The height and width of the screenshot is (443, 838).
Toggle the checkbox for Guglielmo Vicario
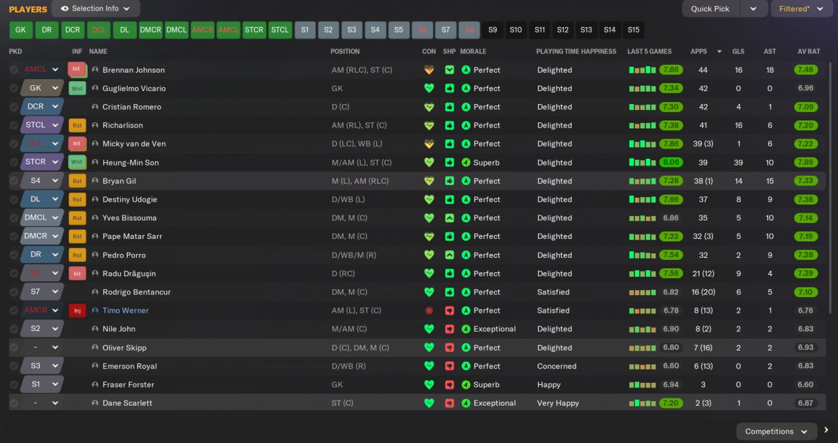(14, 88)
